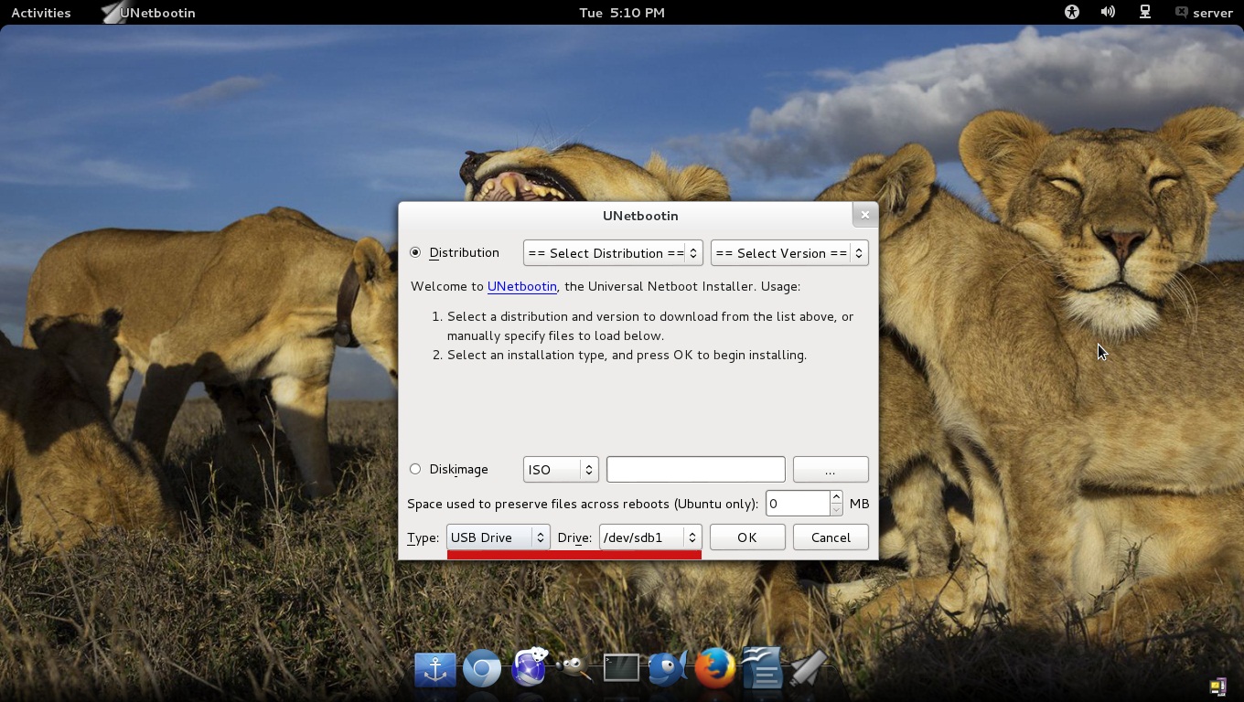Click the ISO format selector
1244x702 pixels.
(560, 469)
